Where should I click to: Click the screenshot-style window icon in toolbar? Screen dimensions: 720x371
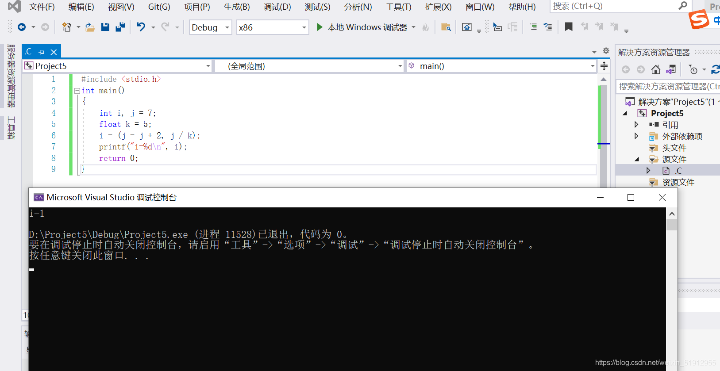(467, 27)
